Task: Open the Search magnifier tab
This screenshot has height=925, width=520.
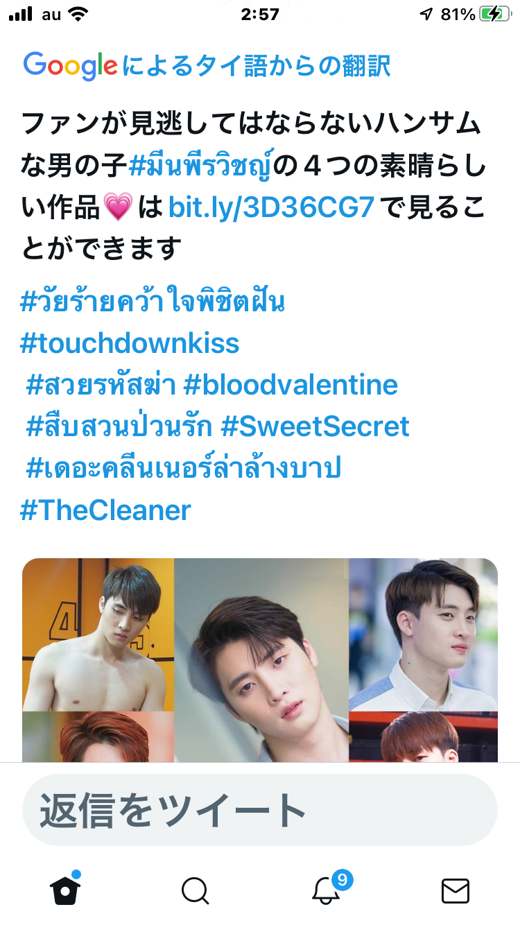Action: point(196,890)
